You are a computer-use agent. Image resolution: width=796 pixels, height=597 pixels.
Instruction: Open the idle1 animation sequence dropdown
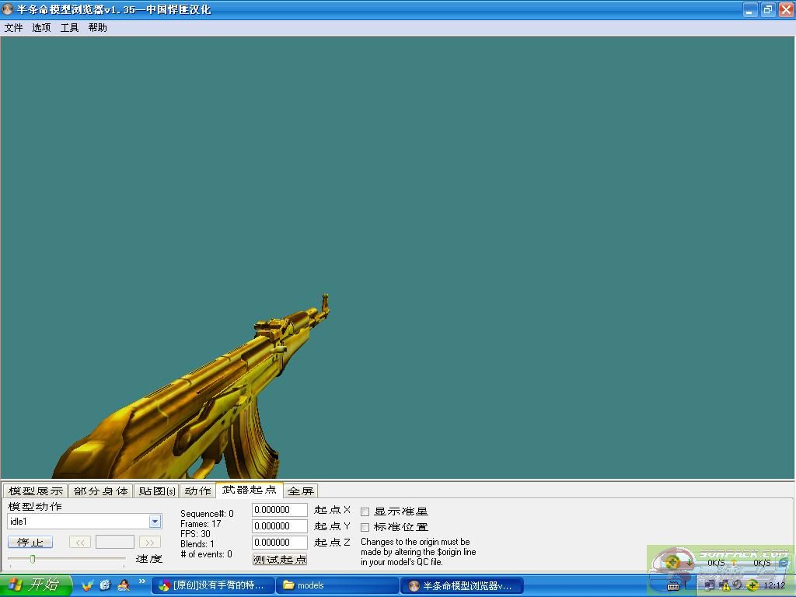[155, 522]
